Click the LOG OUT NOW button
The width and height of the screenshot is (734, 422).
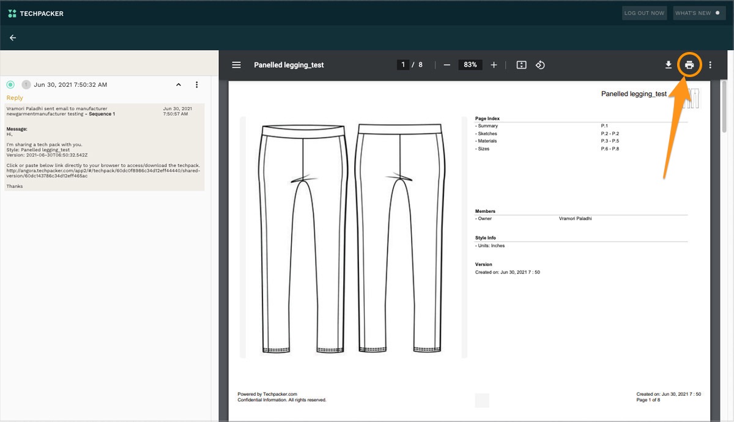[644, 13]
